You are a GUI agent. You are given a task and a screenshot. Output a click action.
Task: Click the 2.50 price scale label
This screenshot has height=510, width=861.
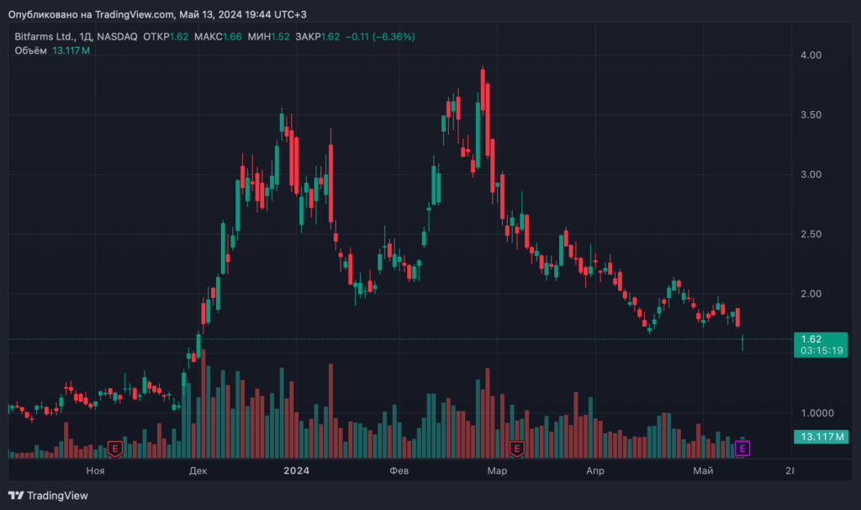point(810,234)
